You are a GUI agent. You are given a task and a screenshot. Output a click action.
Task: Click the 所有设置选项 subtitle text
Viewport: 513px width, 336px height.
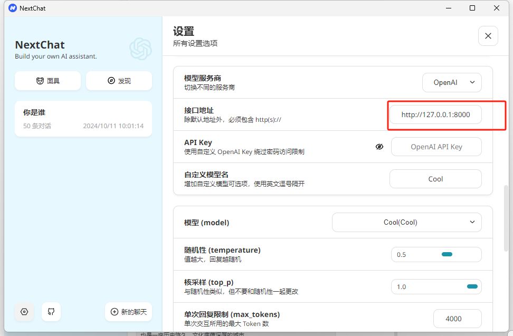point(195,43)
